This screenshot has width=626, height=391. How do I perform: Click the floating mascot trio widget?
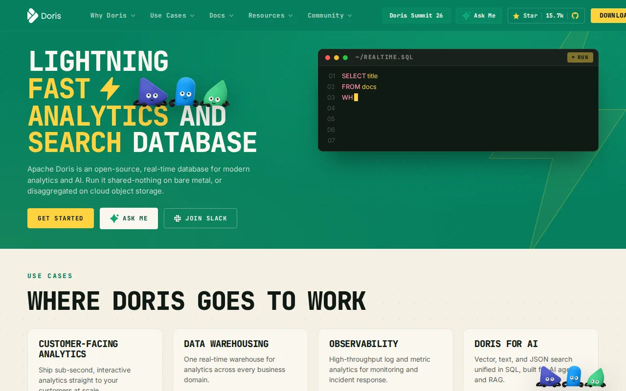[571, 376]
